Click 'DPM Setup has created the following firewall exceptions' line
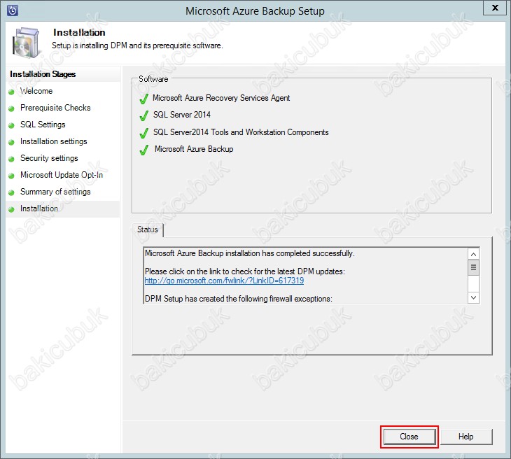 pos(238,299)
